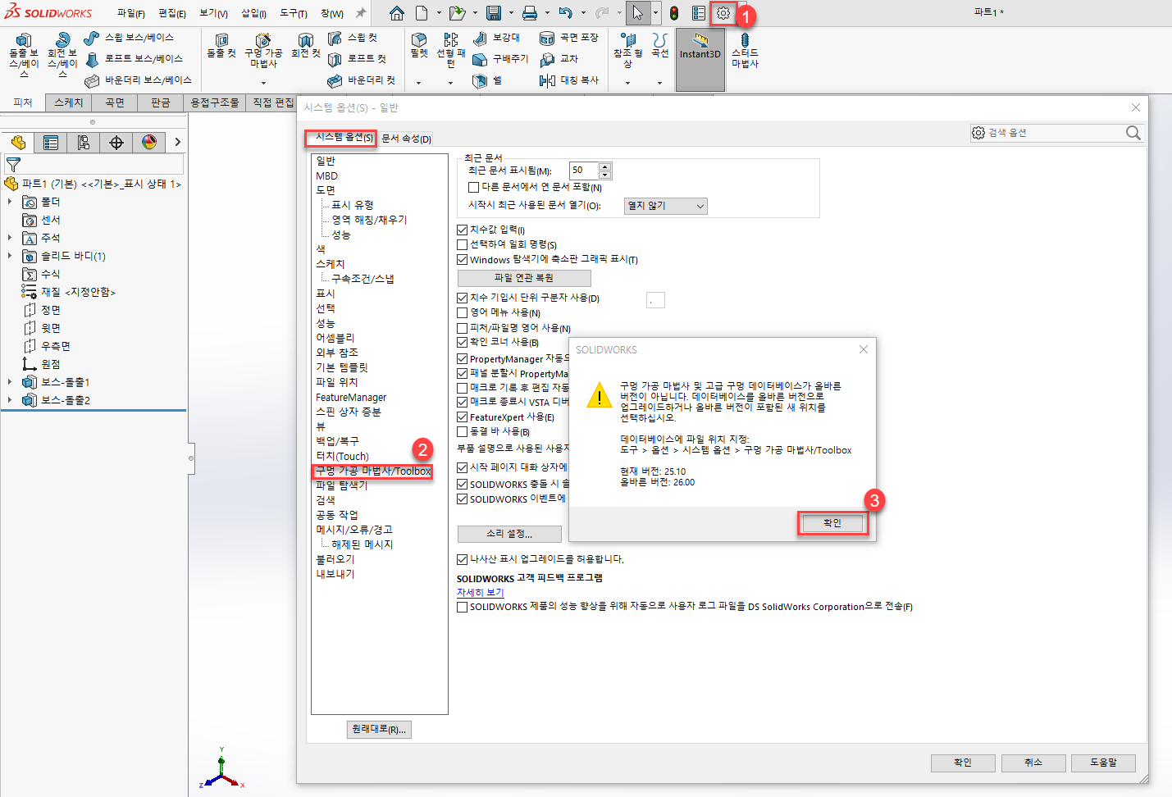Click the Print icon in toolbar
Viewport: 1172px width, 797px height.
coord(530,13)
